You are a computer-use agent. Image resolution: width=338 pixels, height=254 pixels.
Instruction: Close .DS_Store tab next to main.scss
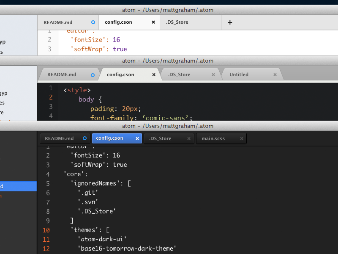point(189,138)
